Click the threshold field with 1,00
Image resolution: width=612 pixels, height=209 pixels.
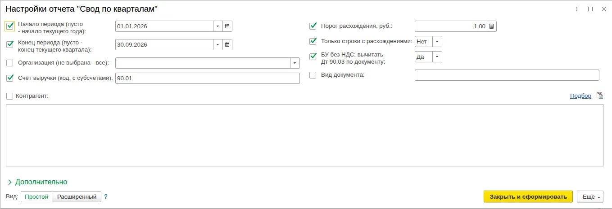[451, 26]
